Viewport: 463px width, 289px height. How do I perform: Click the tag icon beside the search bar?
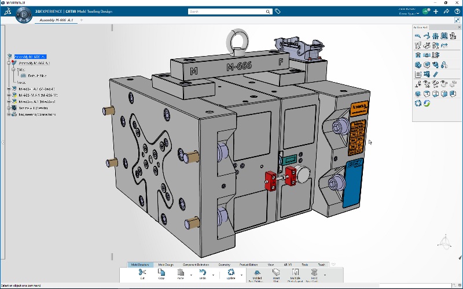pyautogui.click(x=278, y=11)
